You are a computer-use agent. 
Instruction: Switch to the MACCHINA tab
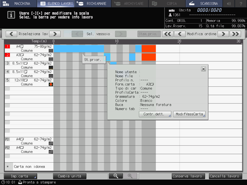19,3
